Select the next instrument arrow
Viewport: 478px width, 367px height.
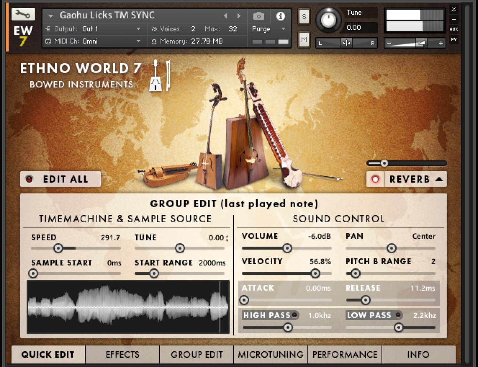pos(239,16)
